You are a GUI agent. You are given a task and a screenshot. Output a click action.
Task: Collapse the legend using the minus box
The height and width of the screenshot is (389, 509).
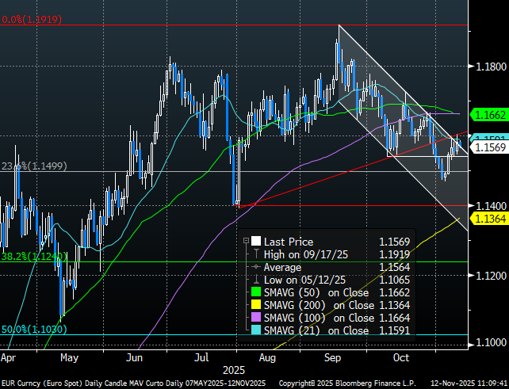[x=246, y=241]
